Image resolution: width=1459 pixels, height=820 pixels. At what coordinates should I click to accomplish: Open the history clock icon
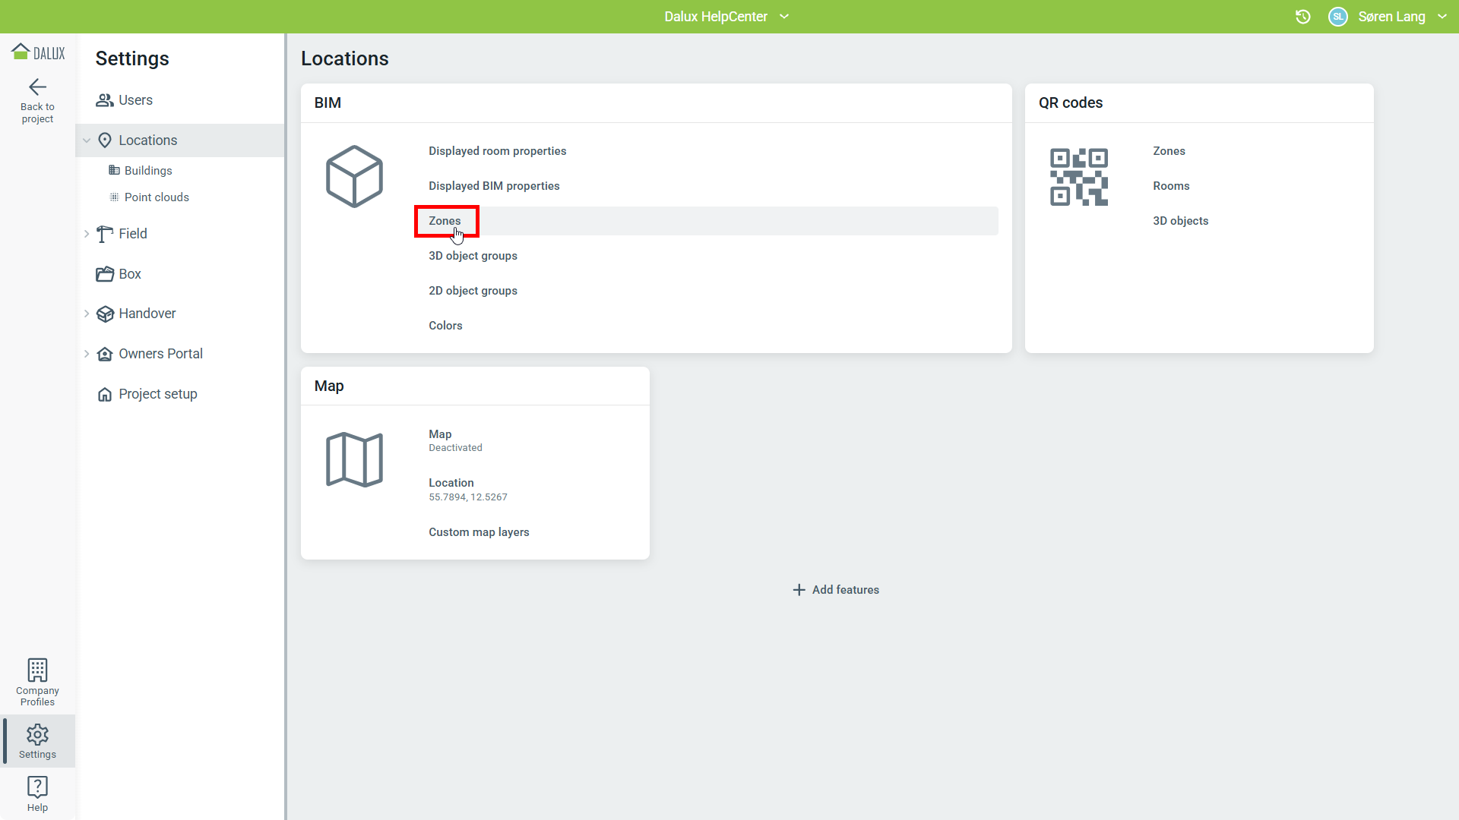pyautogui.click(x=1302, y=17)
